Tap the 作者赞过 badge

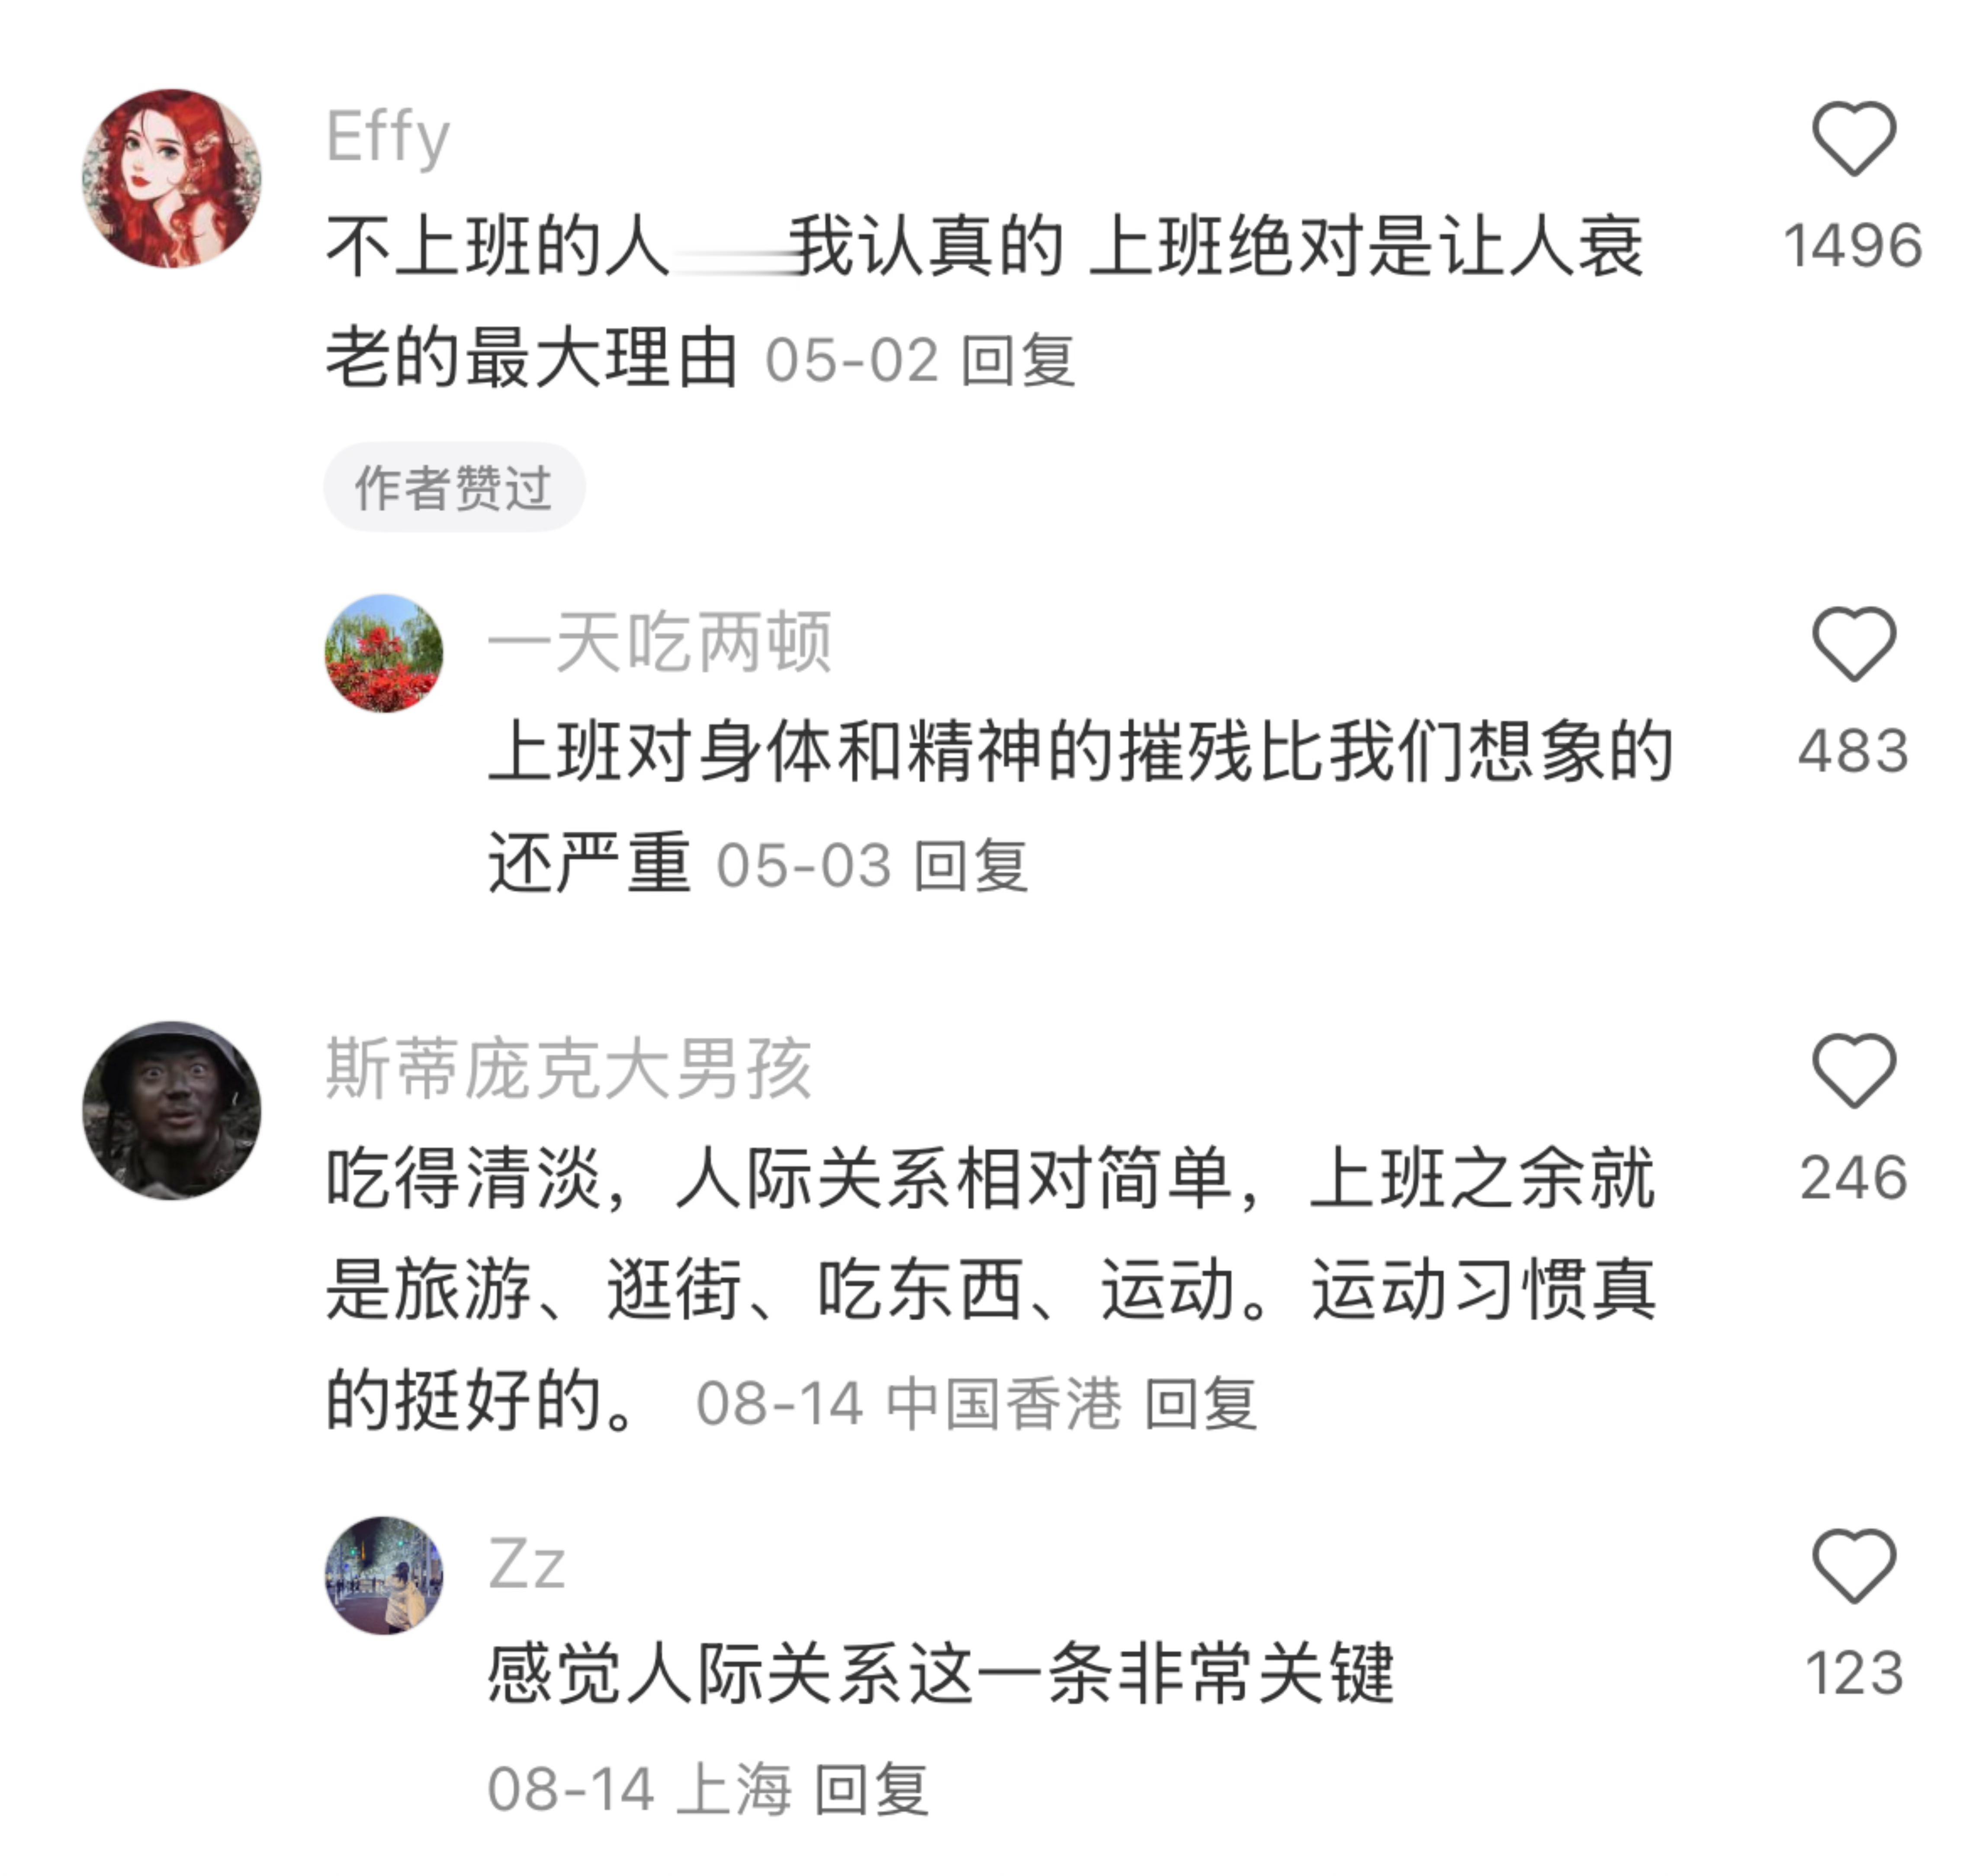[x=454, y=487]
